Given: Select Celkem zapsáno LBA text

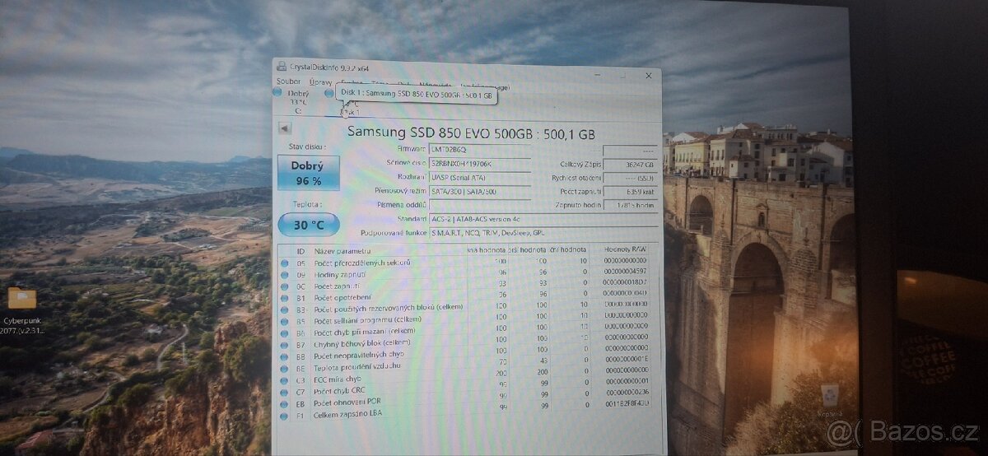Looking at the screenshot, I should [347, 415].
